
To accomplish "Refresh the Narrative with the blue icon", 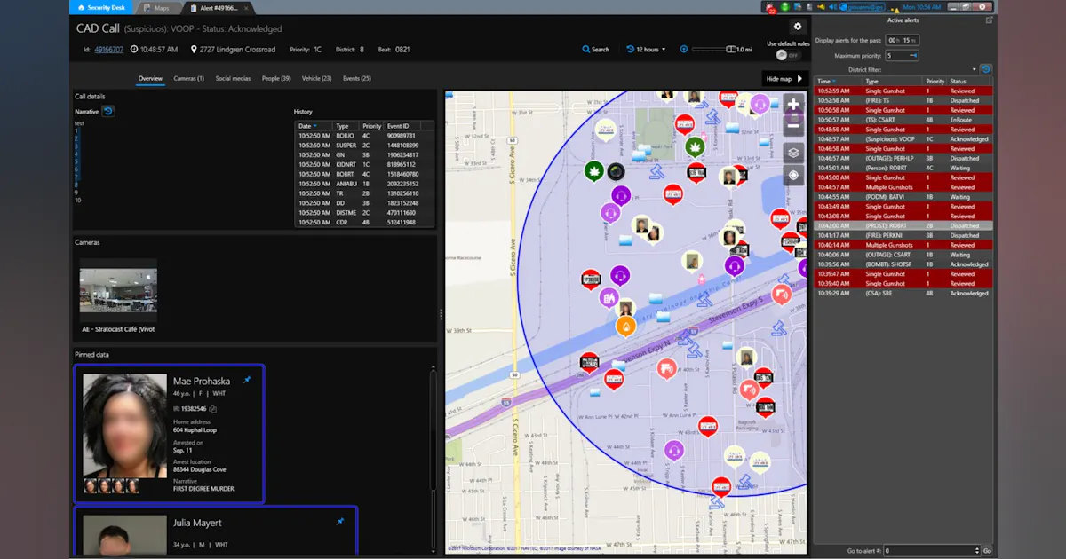I will [108, 111].
